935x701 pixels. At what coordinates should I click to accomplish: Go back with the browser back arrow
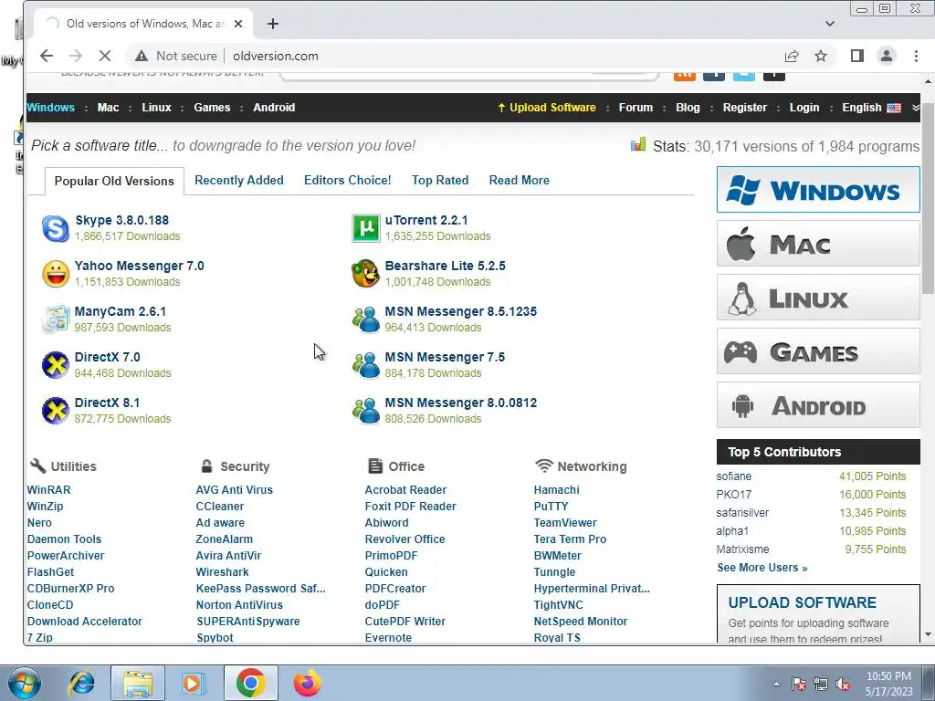coord(47,56)
